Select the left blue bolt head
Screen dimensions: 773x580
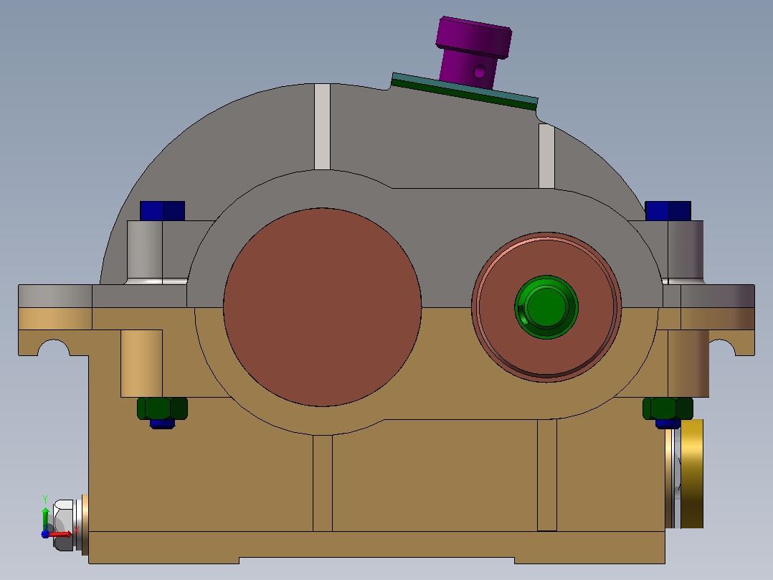coord(162,211)
